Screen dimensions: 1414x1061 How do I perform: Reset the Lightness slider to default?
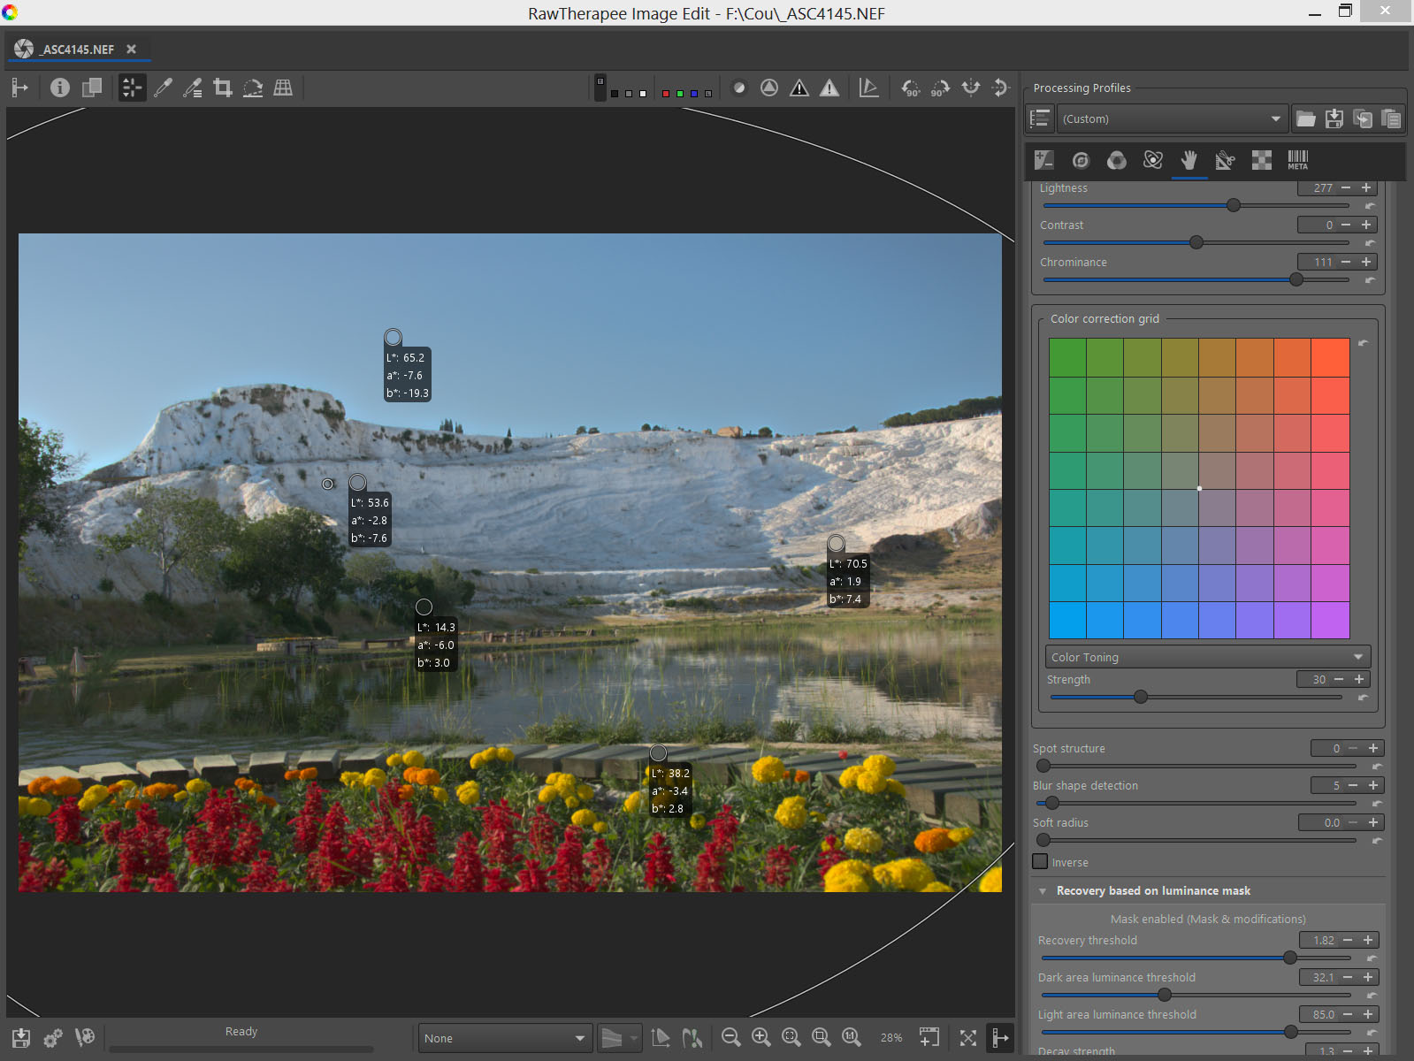tap(1370, 206)
